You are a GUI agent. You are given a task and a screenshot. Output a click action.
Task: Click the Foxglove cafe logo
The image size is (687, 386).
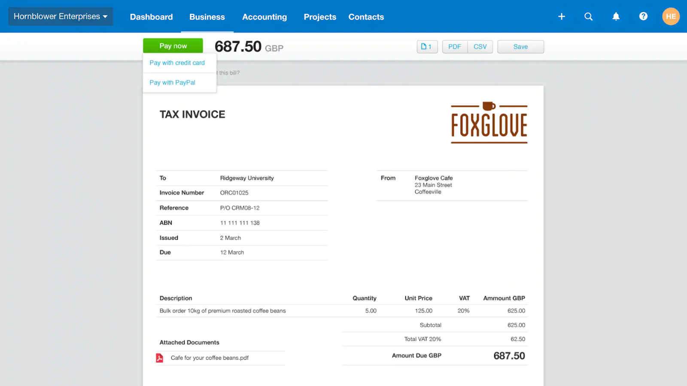click(489, 123)
